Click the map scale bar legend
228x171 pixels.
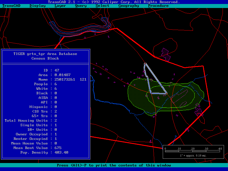pos(193,152)
